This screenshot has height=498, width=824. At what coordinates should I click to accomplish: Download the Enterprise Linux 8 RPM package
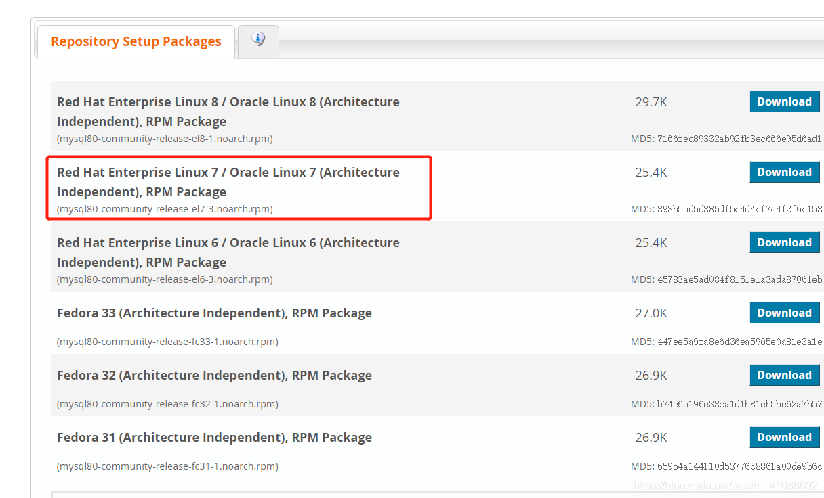(x=784, y=101)
